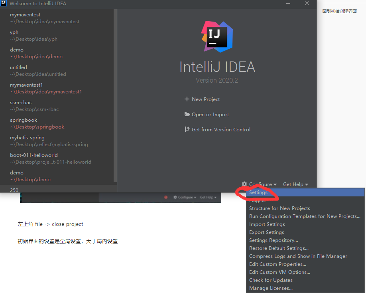The image size is (366, 293).
Task: Choose Structure for New Projects
Action: (305, 208)
